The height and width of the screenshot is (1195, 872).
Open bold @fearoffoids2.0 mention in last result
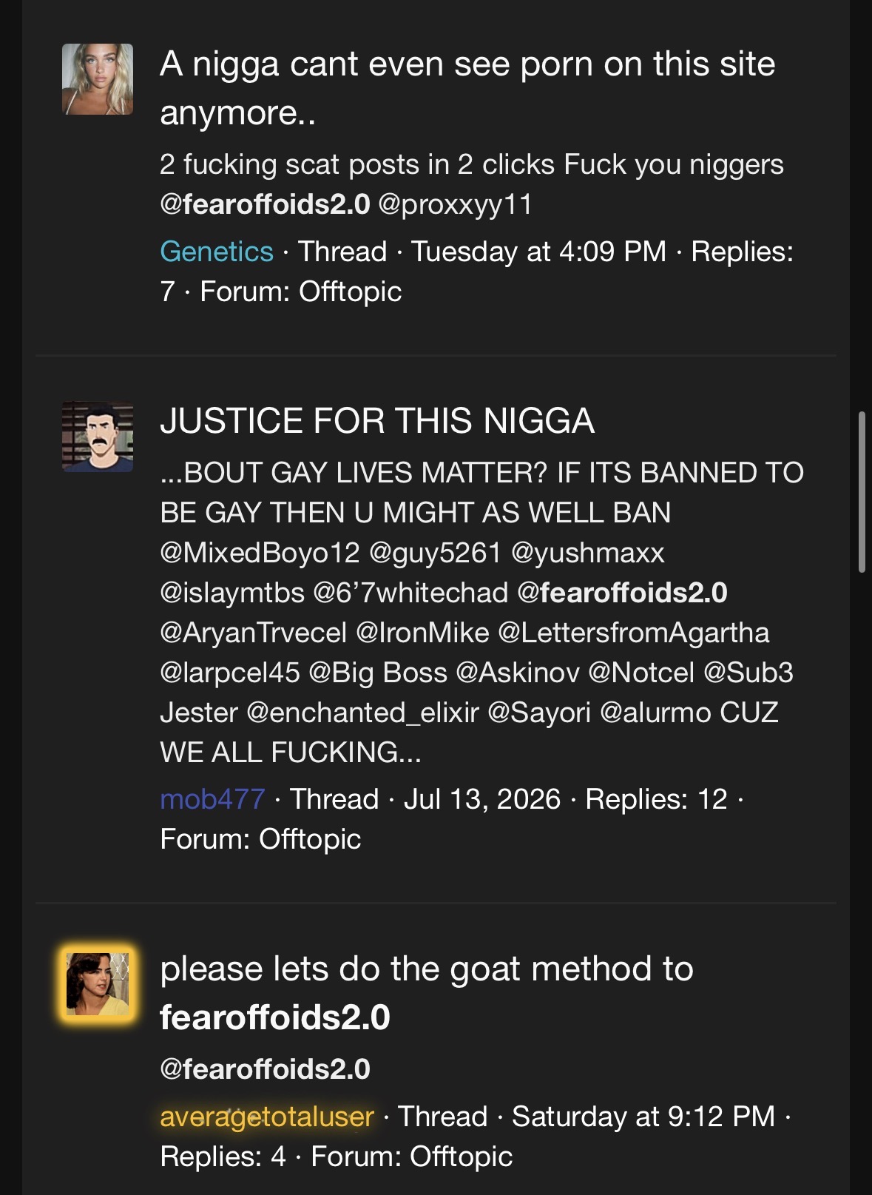click(x=265, y=1069)
